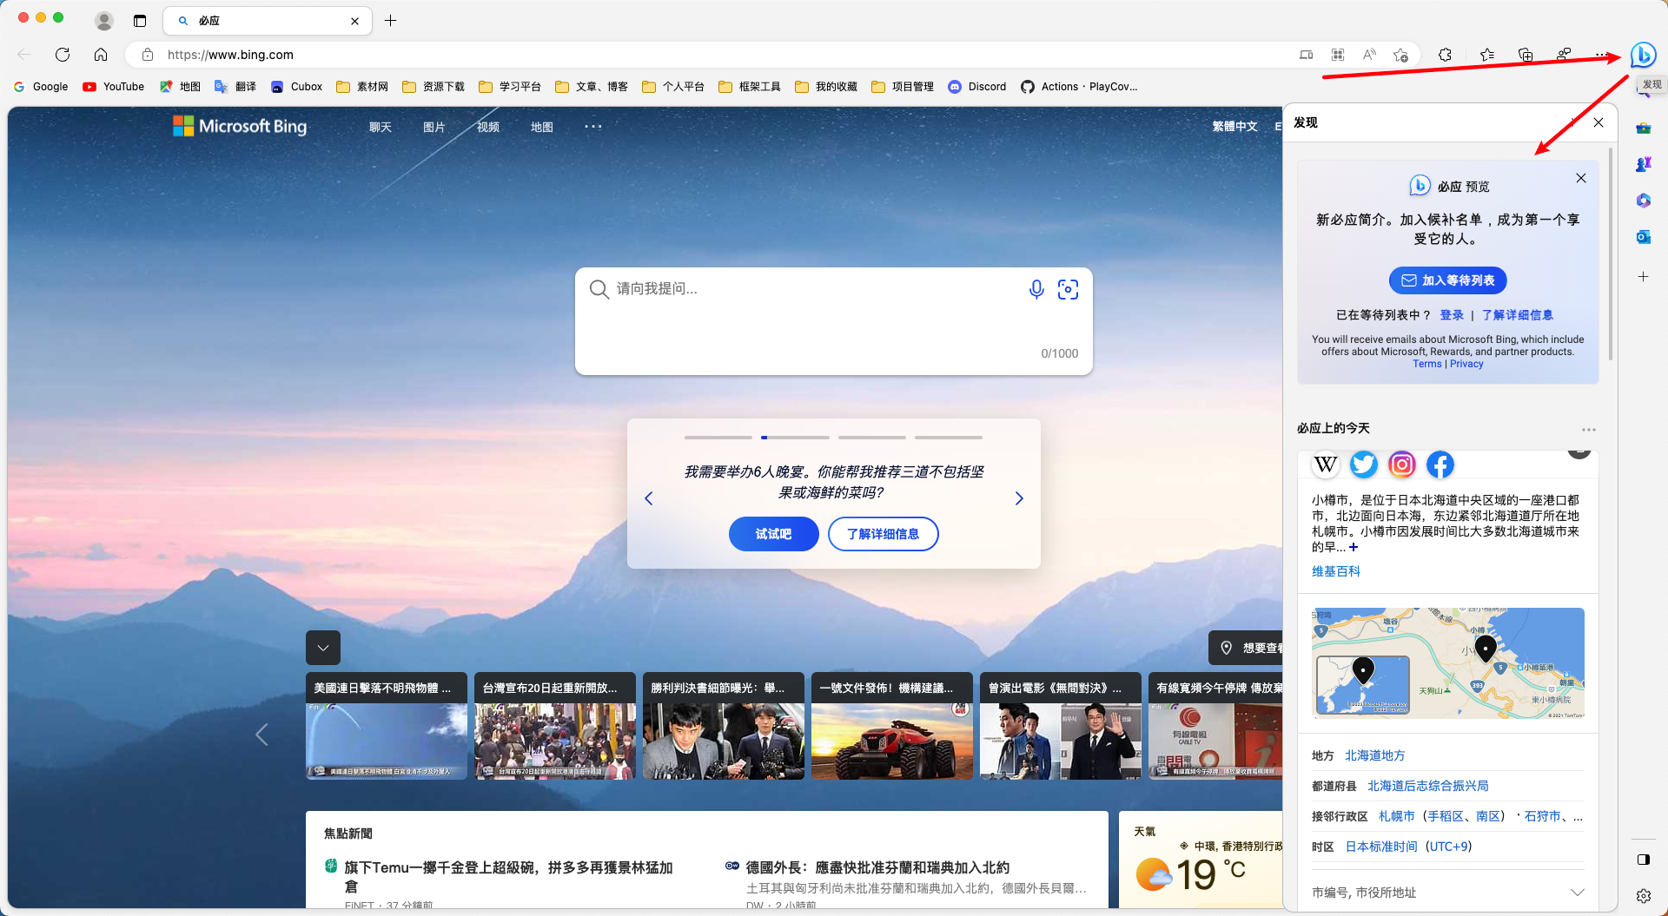This screenshot has width=1668, height=916.
Task: Select the 地图 tab on Bing
Action: [x=542, y=127]
